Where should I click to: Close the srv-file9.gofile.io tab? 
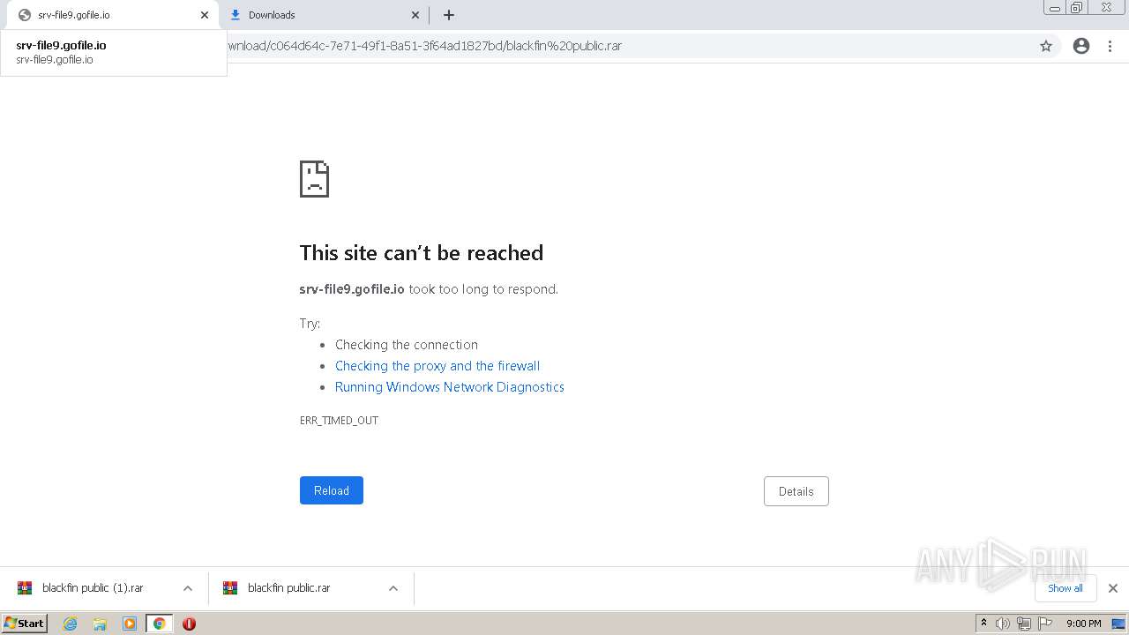pyautogui.click(x=205, y=15)
